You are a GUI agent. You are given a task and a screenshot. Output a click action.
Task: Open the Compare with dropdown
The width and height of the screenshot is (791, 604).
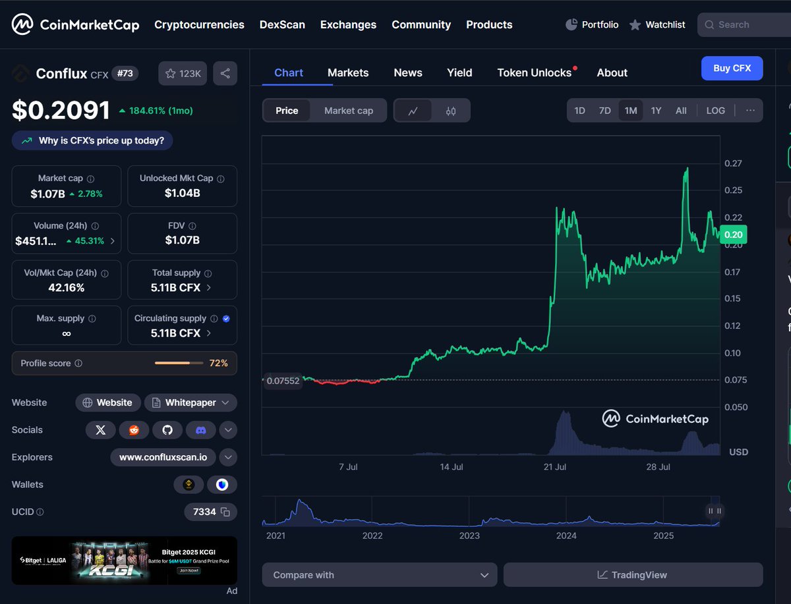[380, 575]
